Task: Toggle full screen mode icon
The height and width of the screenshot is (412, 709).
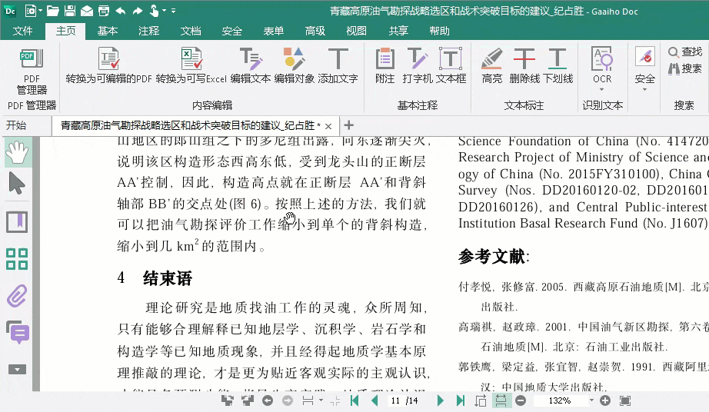Action: [x=625, y=400]
